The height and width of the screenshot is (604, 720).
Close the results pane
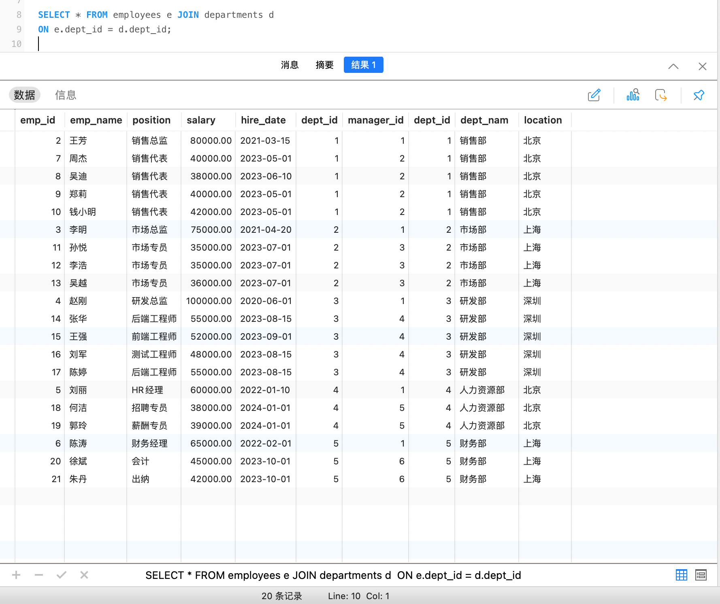[703, 66]
